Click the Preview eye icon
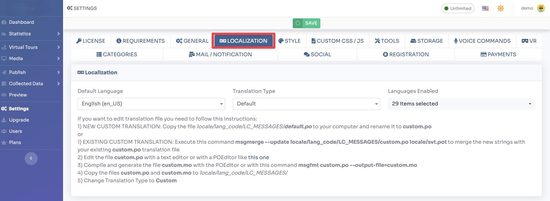This screenshot has height=201, width=550. [4, 95]
